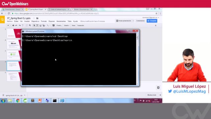Open the Editar menu
Screen dimensions: 211x119
coord(16,21)
